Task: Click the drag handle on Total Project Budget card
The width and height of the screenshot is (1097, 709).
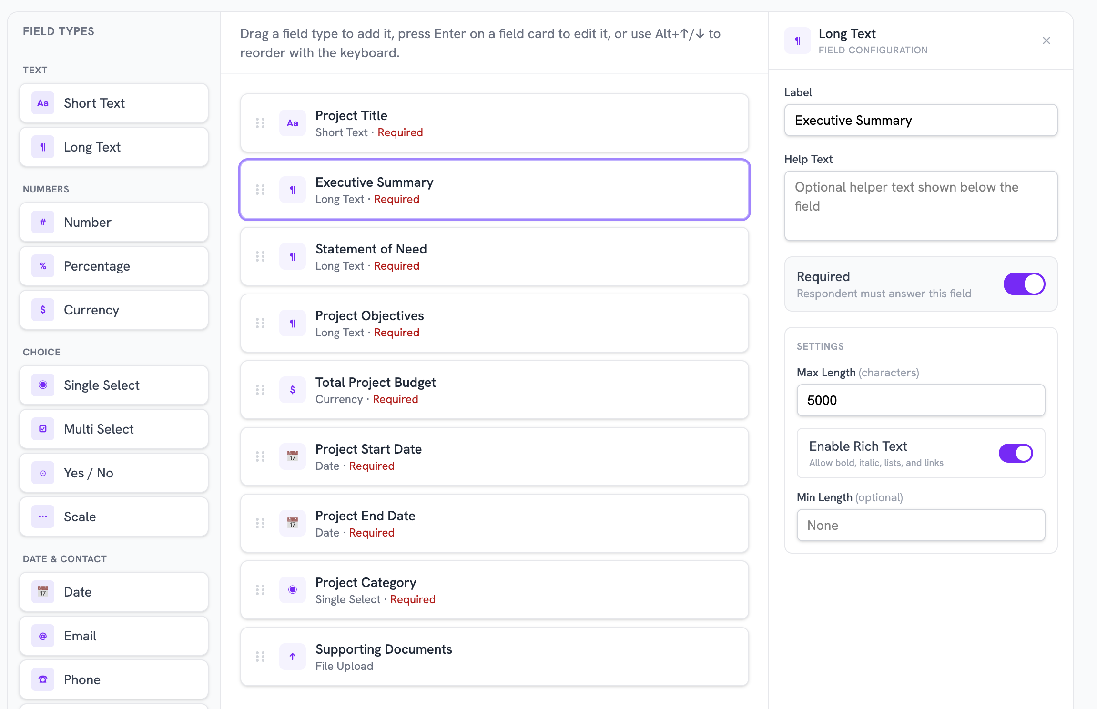Action: pyautogui.click(x=260, y=390)
